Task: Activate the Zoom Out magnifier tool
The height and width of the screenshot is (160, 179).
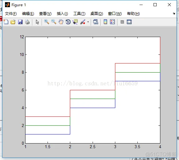Action: [x=54, y=22]
